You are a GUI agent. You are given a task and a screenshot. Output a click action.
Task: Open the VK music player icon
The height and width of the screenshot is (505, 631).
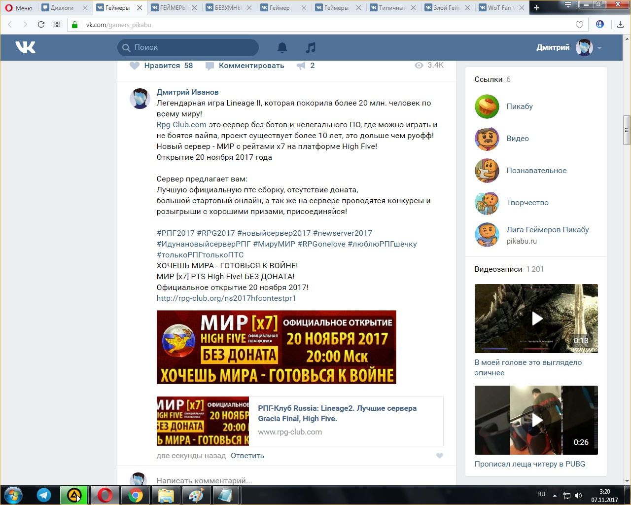click(311, 47)
